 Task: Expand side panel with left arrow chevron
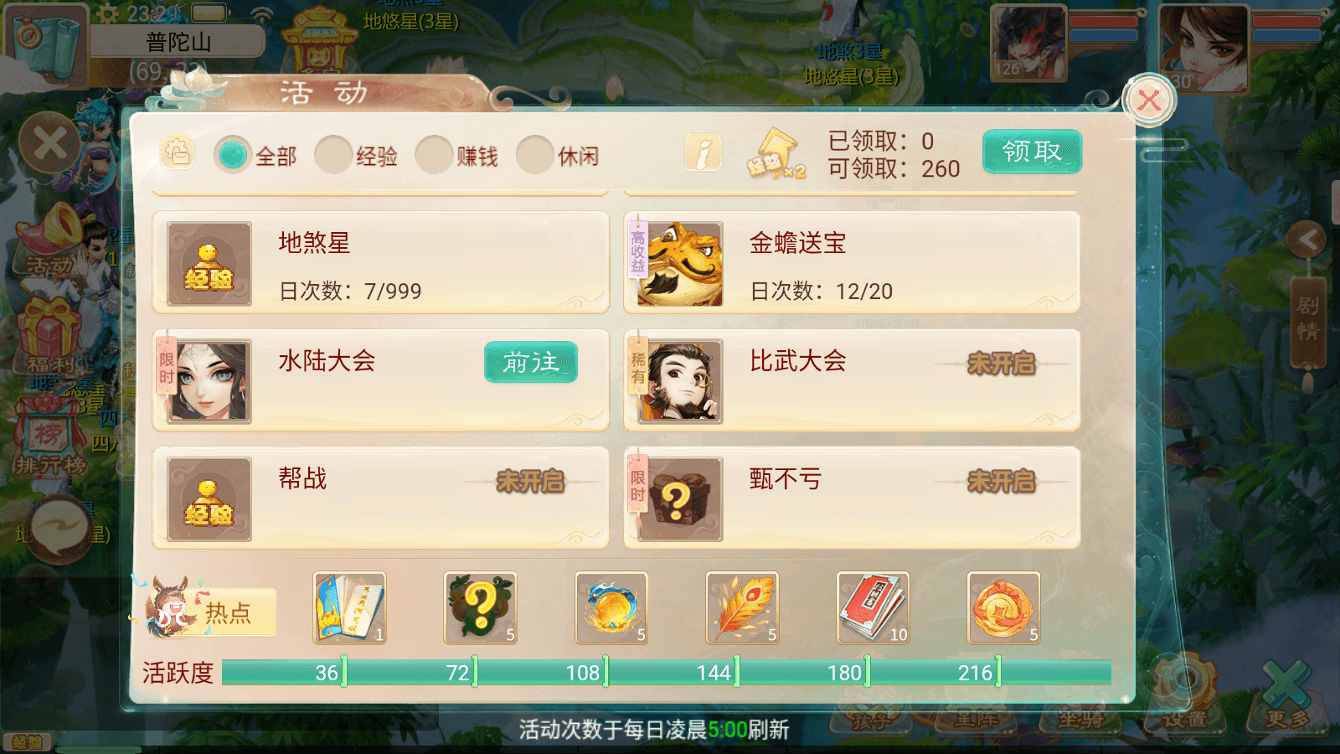click(1306, 240)
